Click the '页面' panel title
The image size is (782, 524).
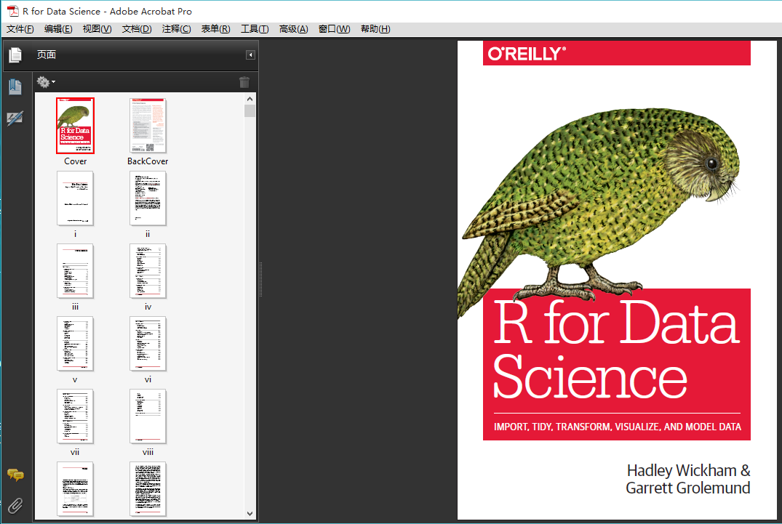pyautogui.click(x=47, y=55)
